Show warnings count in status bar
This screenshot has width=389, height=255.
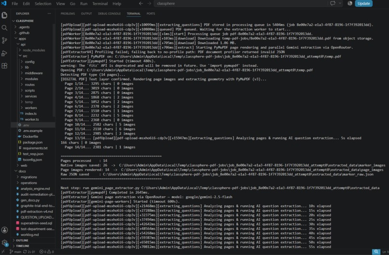[x=51, y=252]
